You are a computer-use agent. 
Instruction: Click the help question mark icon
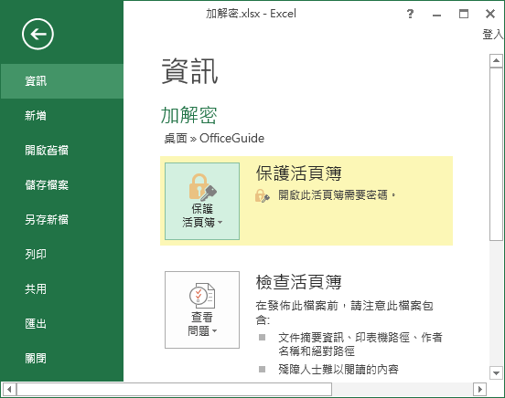(x=410, y=14)
